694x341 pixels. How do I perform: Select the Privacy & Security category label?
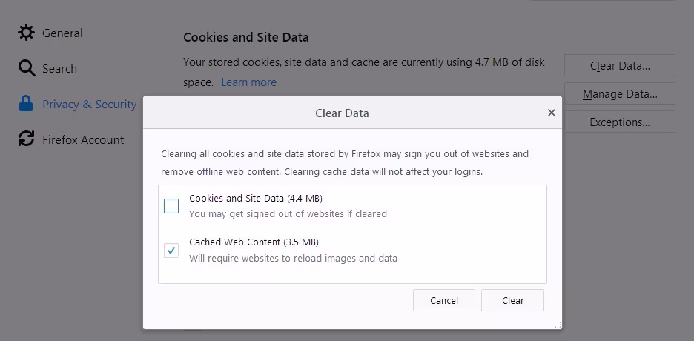pyautogui.click(x=89, y=104)
